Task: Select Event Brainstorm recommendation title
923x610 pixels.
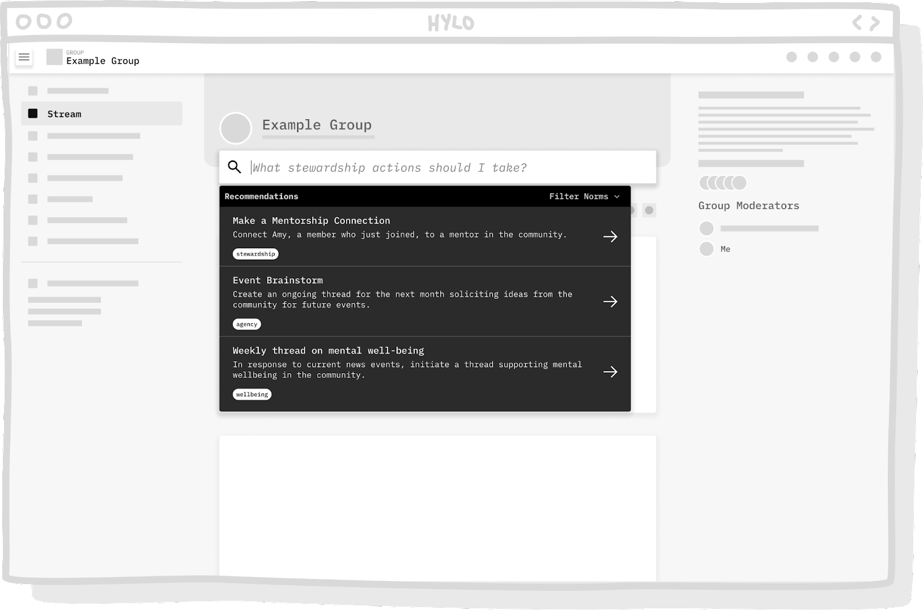Action: pos(277,281)
